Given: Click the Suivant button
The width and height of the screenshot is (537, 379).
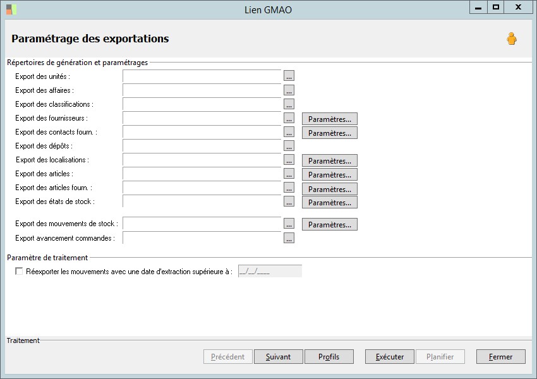Looking at the screenshot, I should 279,357.
